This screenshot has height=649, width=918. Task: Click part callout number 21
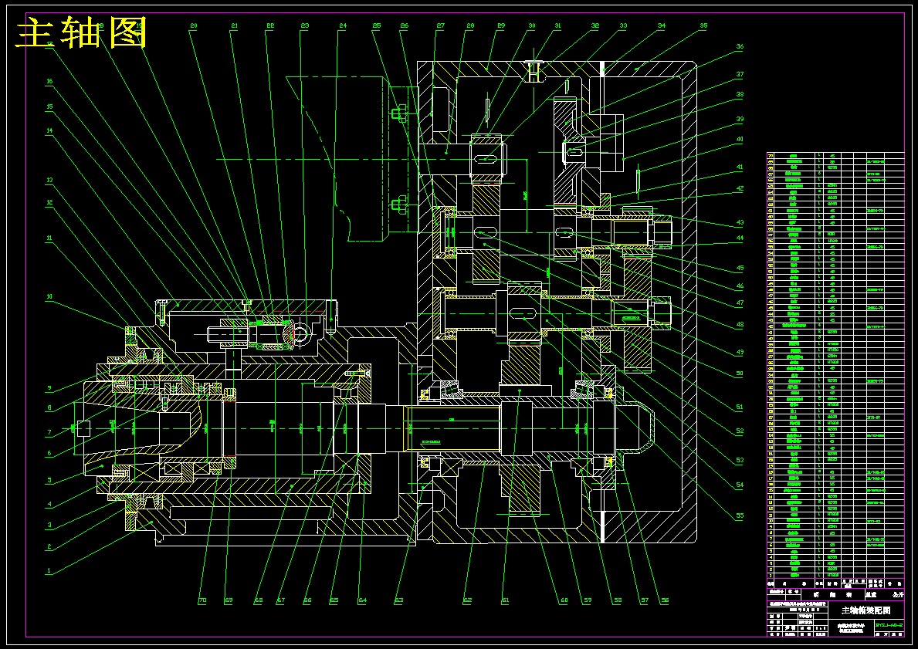(234, 25)
